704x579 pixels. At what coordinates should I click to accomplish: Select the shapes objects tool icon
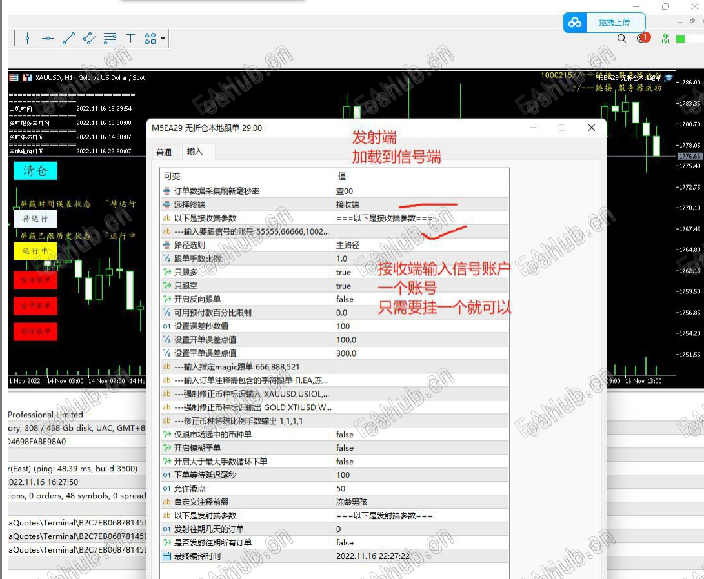click(150, 39)
